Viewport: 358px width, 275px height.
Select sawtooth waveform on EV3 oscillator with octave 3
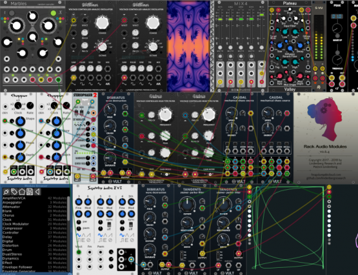click(x=89, y=235)
